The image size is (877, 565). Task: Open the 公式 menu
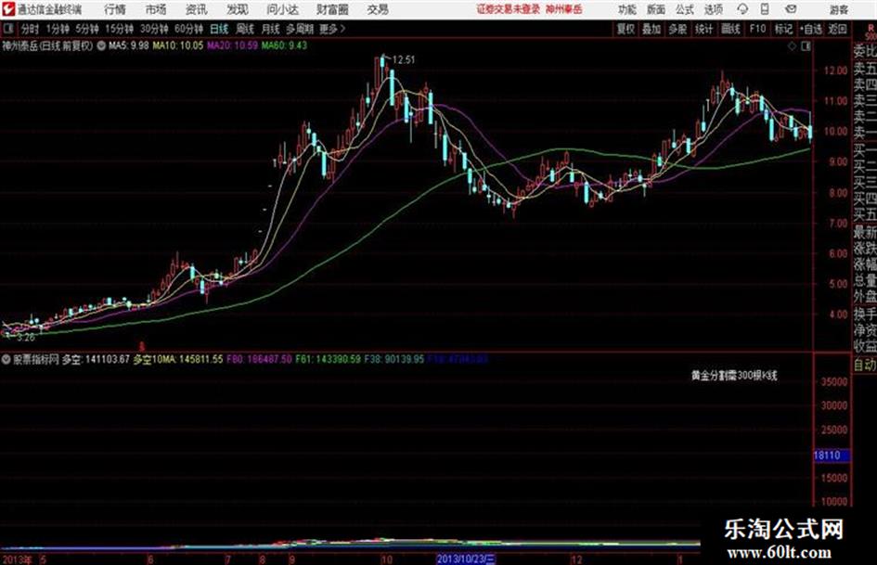(684, 9)
